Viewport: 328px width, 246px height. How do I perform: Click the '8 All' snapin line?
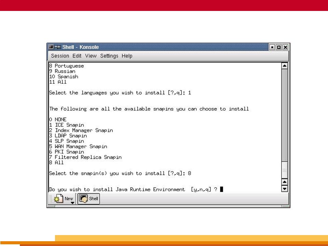[56, 163]
